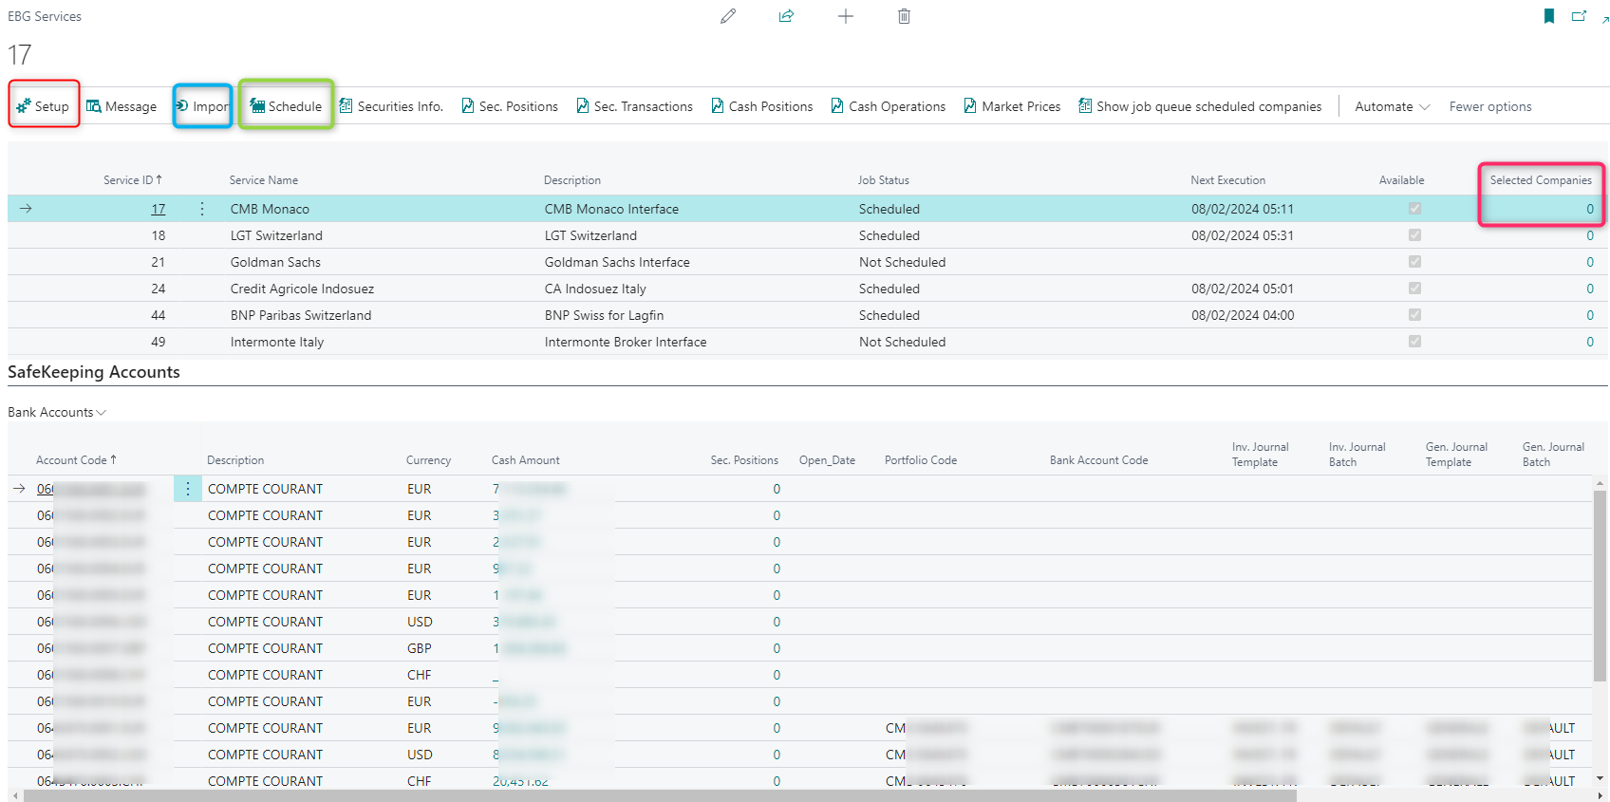
Task: Toggle Available checkbox for Credit Agricole Indosuez
Action: pos(1414,289)
